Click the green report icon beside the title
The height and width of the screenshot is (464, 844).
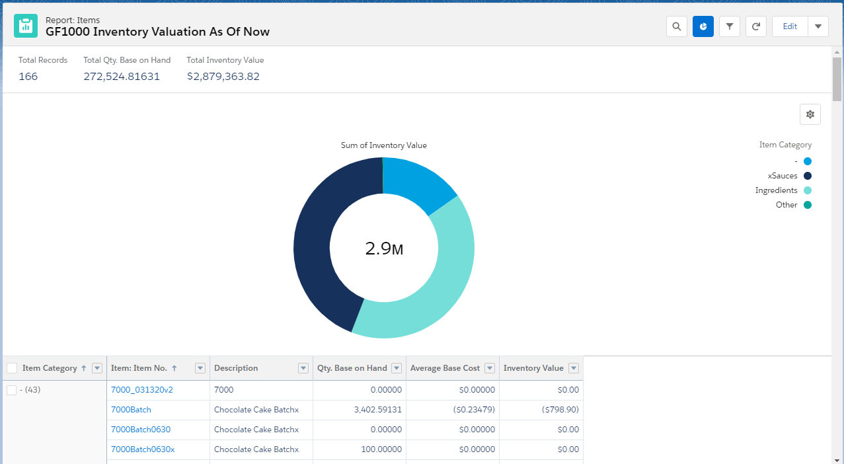click(x=26, y=26)
